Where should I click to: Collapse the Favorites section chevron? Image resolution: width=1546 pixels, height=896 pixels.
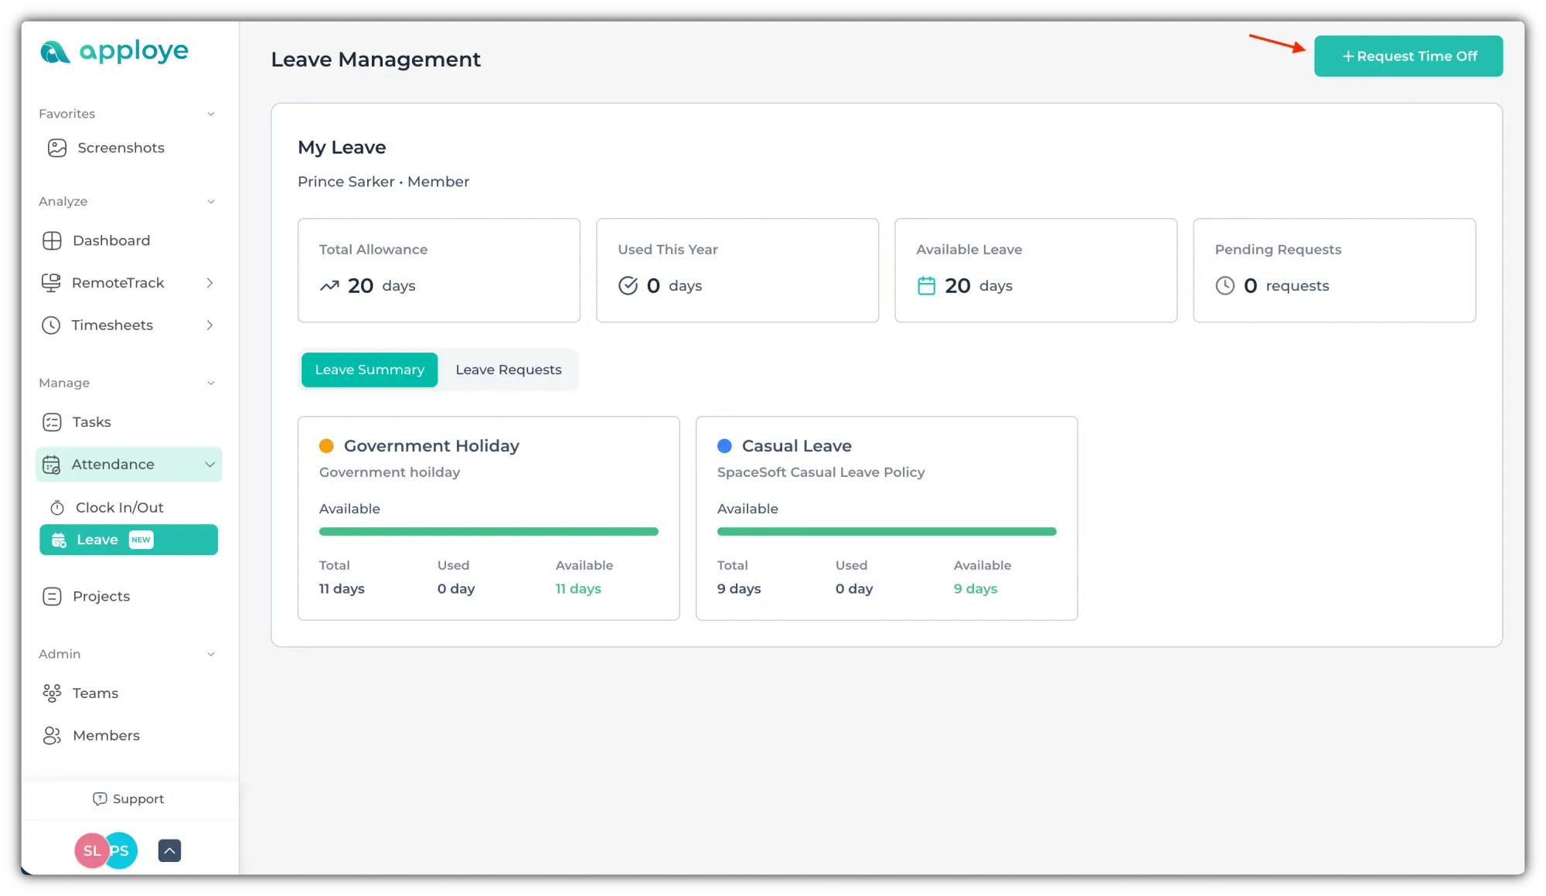coord(210,114)
